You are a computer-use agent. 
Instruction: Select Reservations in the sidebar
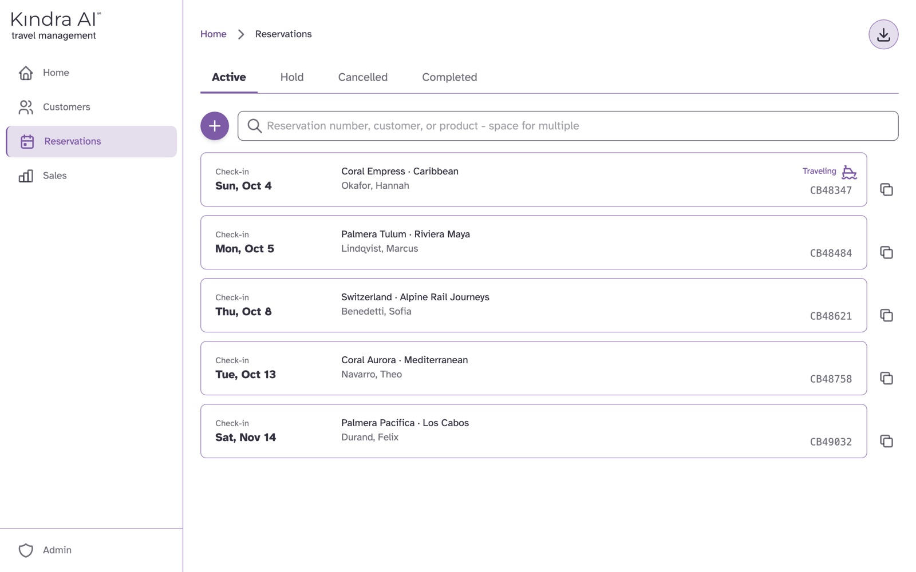click(92, 141)
